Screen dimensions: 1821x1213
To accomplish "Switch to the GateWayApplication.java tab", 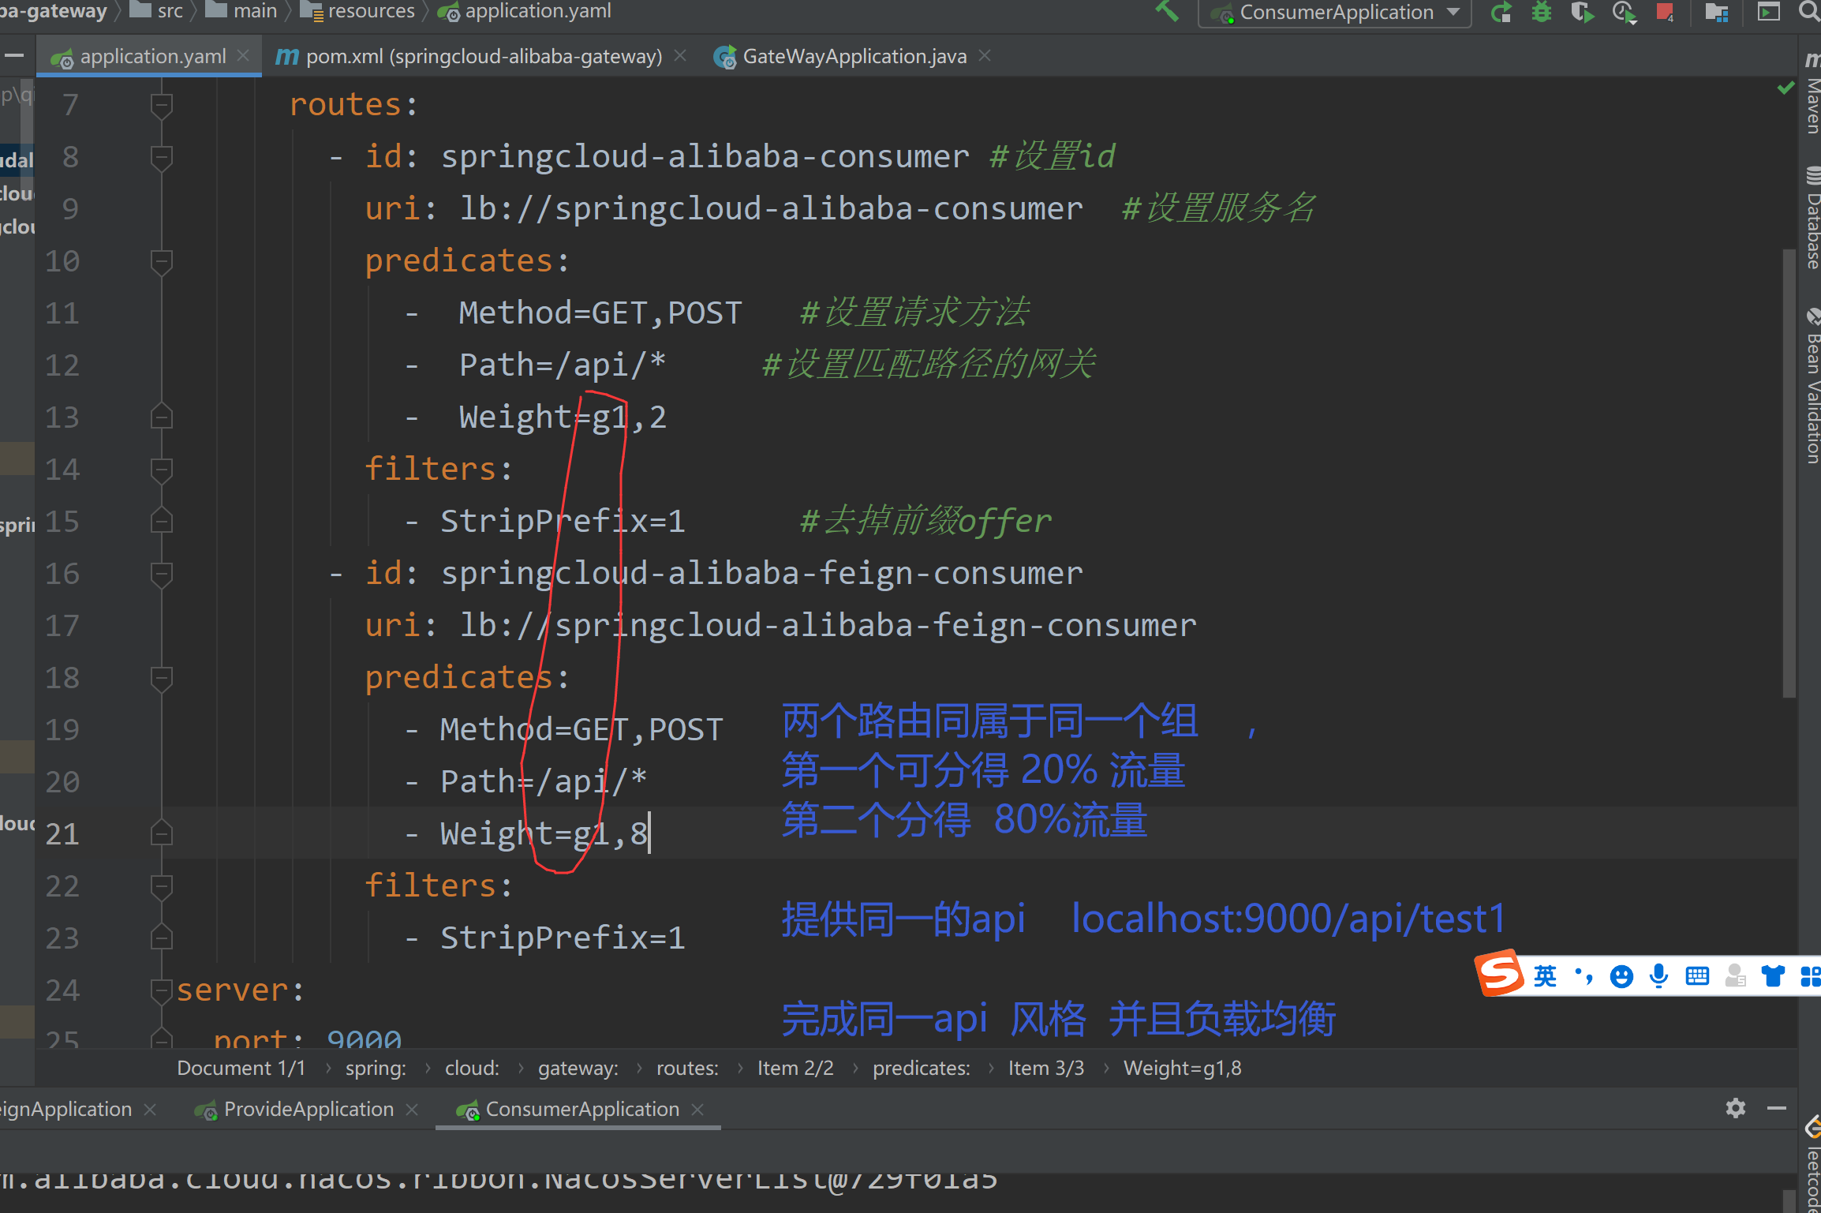I will [854, 57].
